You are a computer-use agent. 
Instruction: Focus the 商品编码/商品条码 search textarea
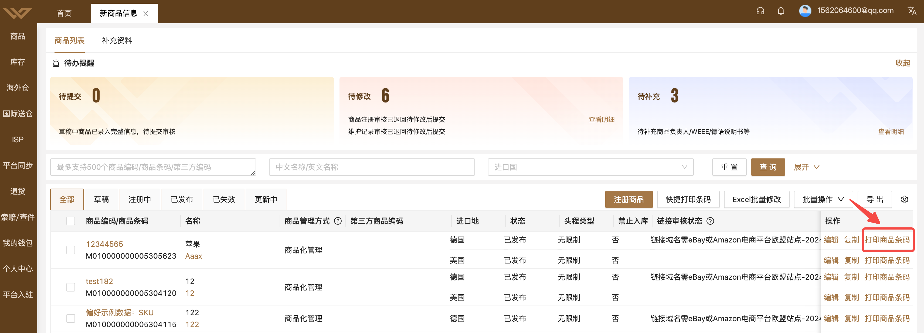(x=153, y=167)
